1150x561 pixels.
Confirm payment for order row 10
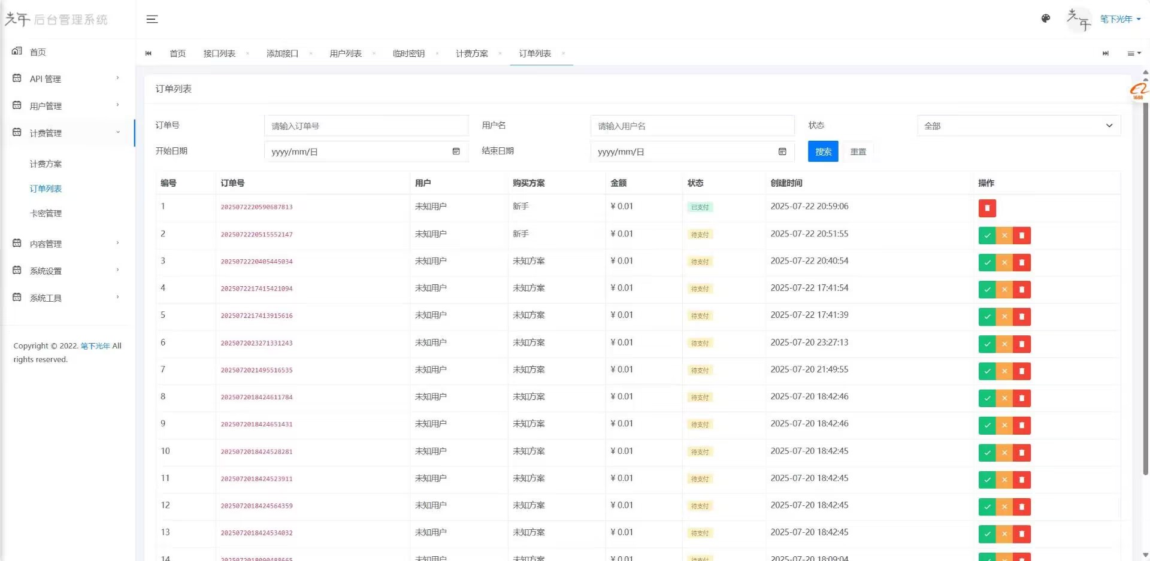(x=987, y=453)
